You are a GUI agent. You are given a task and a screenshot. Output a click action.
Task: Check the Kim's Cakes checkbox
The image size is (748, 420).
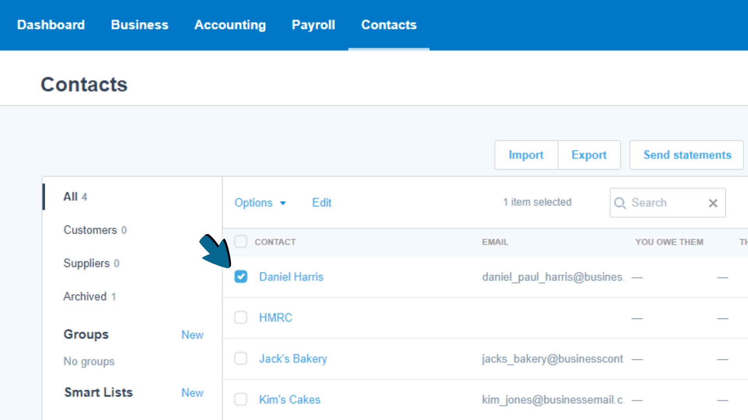(x=241, y=399)
